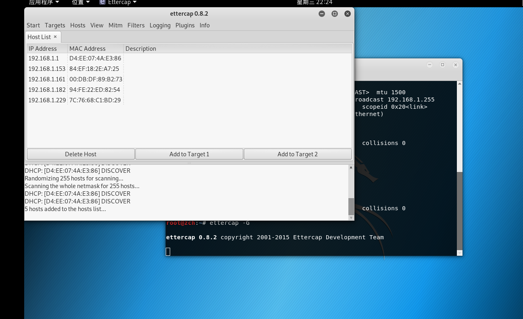The image size is (523, 319).
Task: Open the Hosts menu
Action: [78, 25]
